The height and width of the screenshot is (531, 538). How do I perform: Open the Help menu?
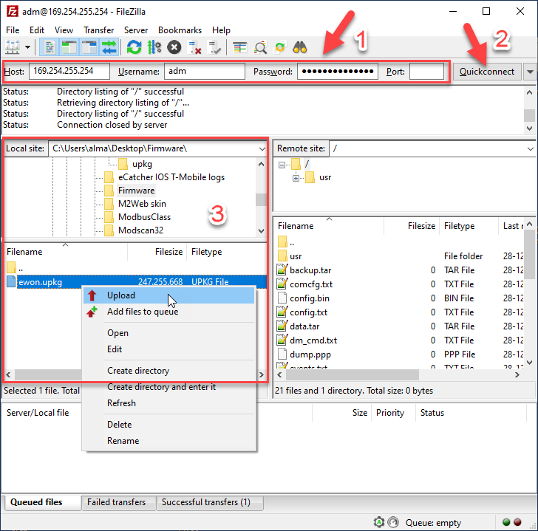(x=221, y=30)
